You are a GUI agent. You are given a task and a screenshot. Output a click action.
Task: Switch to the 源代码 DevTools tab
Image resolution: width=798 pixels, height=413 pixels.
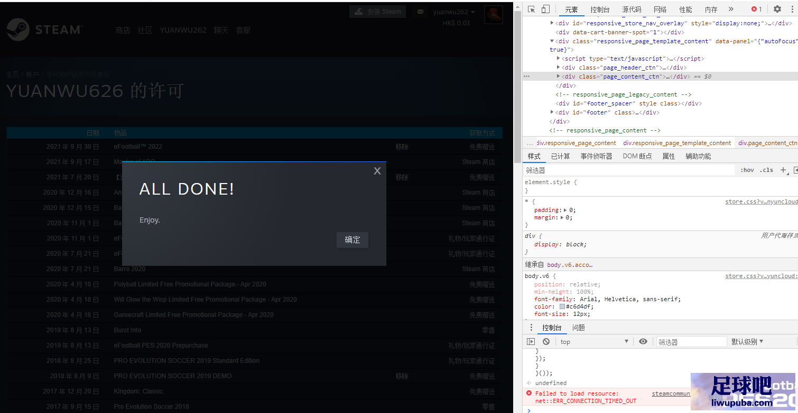[x=632, y=9]
